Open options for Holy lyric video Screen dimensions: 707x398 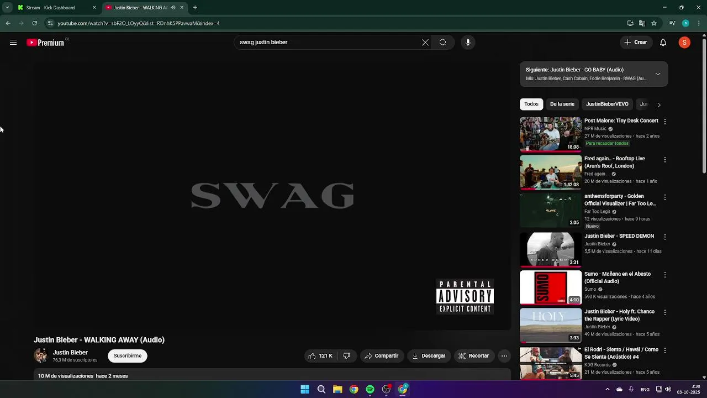(x=665, y=312)
